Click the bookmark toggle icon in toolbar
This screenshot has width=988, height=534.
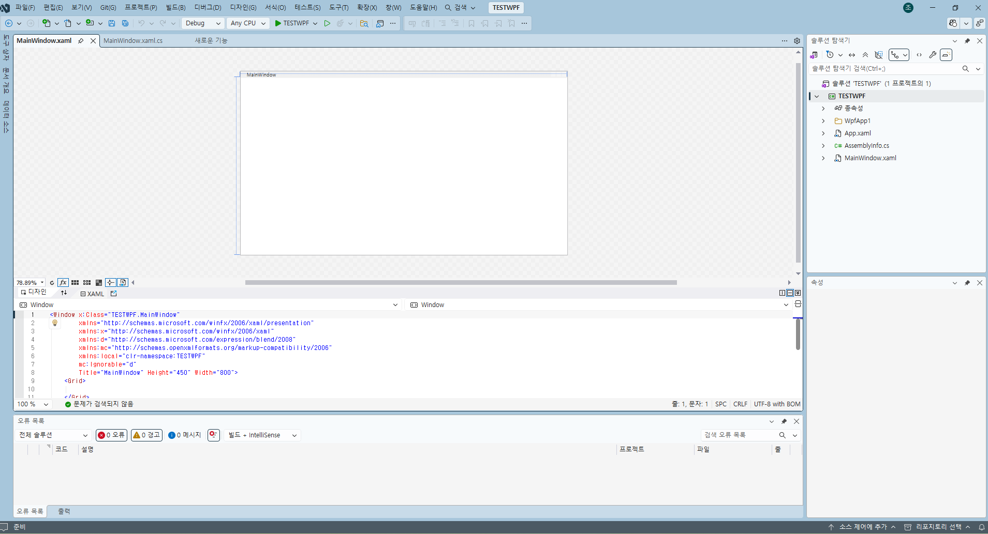coord(471,23)
